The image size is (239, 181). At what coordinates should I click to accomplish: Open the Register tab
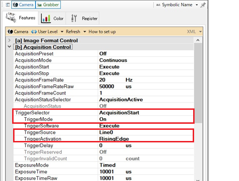(83, 18)
